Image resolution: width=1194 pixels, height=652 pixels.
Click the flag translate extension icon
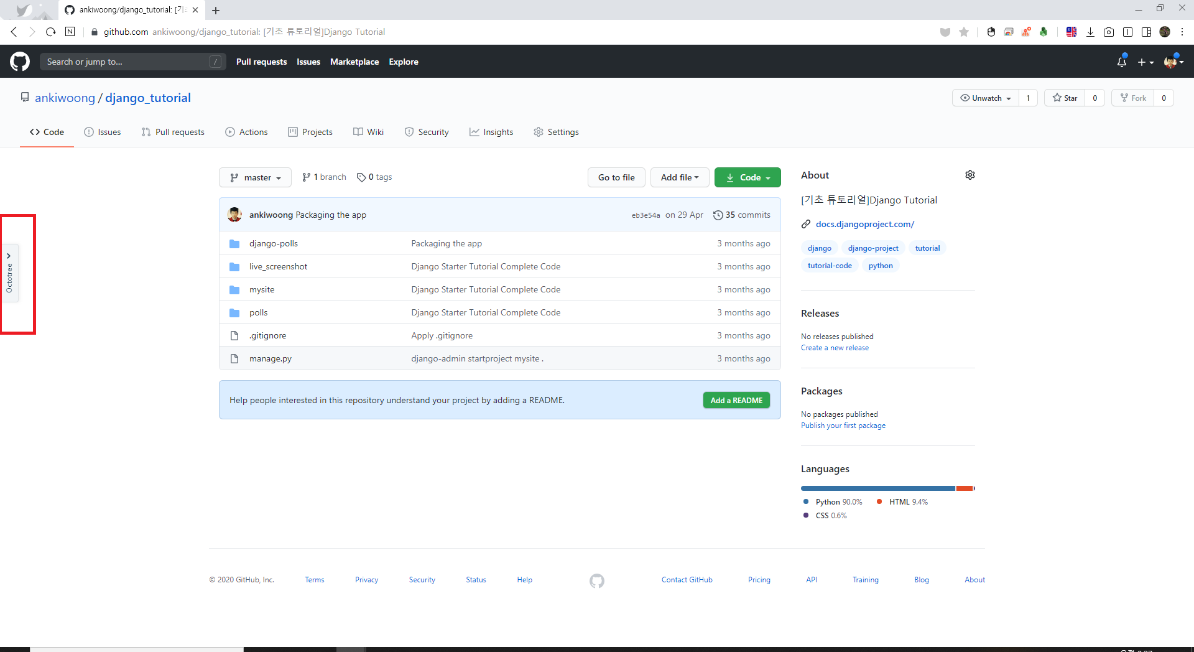pos(1071,32)
